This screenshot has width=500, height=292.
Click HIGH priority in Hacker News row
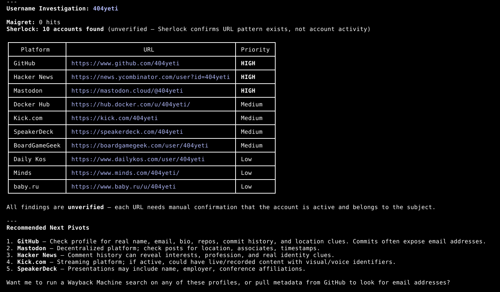(x=248, y=77)
